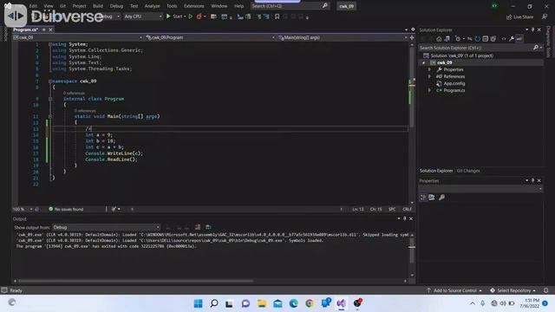The height and width of the screenshot is (312, 555).
Task: Open the Main(string[] args) member dropdown
Action: (x=343, y=37)
